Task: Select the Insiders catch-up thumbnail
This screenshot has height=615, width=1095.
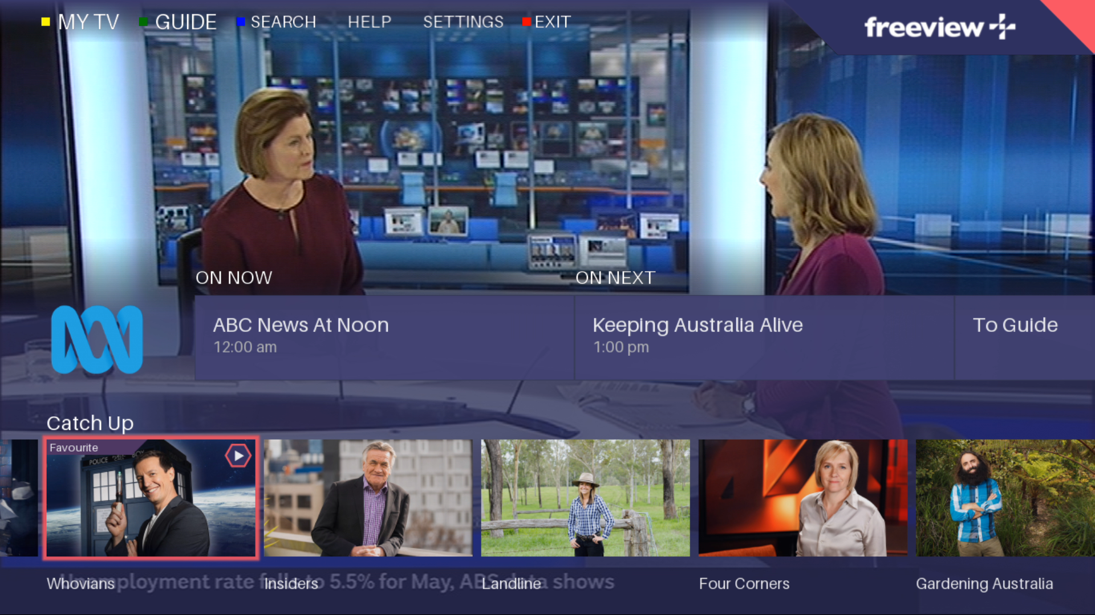Action: click(368, 498)
